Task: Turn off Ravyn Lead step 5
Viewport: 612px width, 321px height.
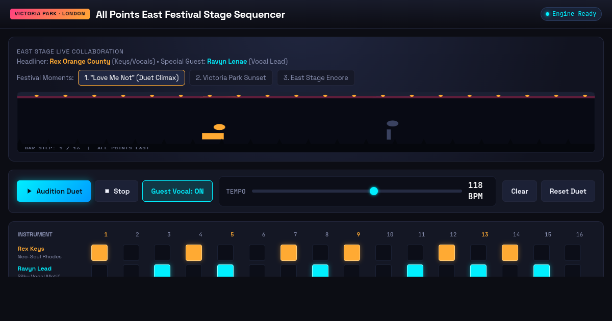Action: click(225, 271)
